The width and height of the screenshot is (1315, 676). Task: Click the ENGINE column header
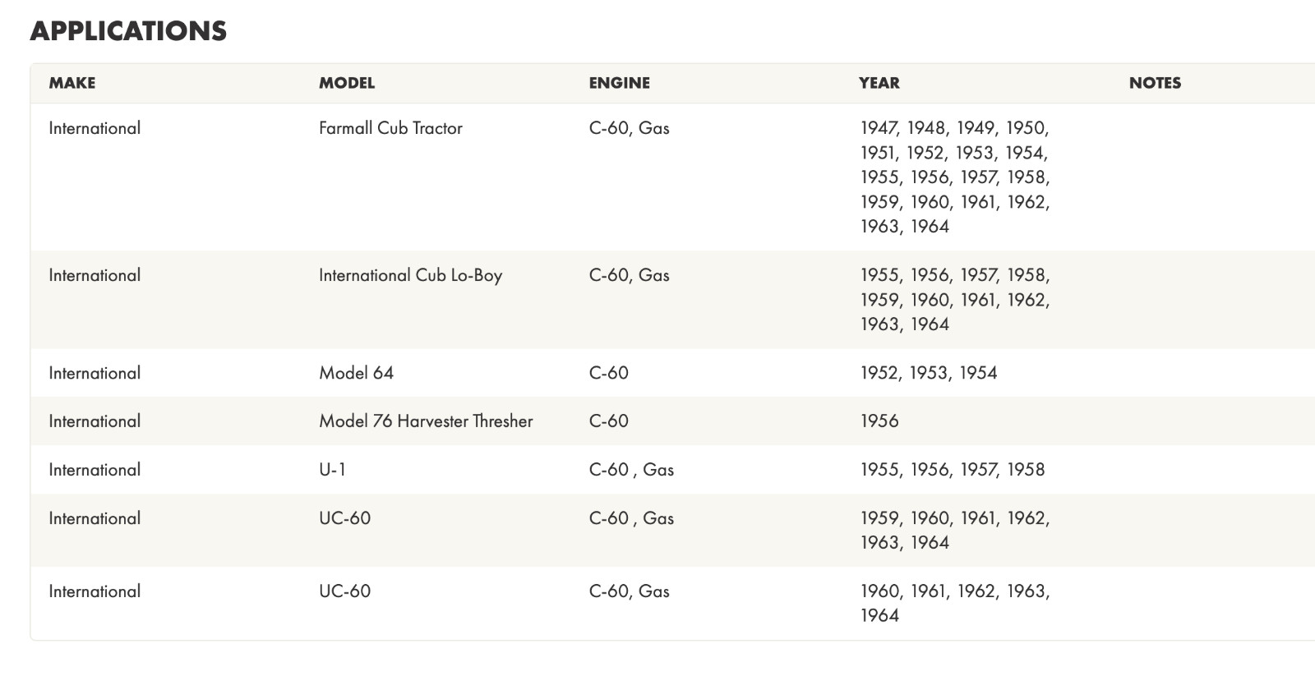click(619, 83)
